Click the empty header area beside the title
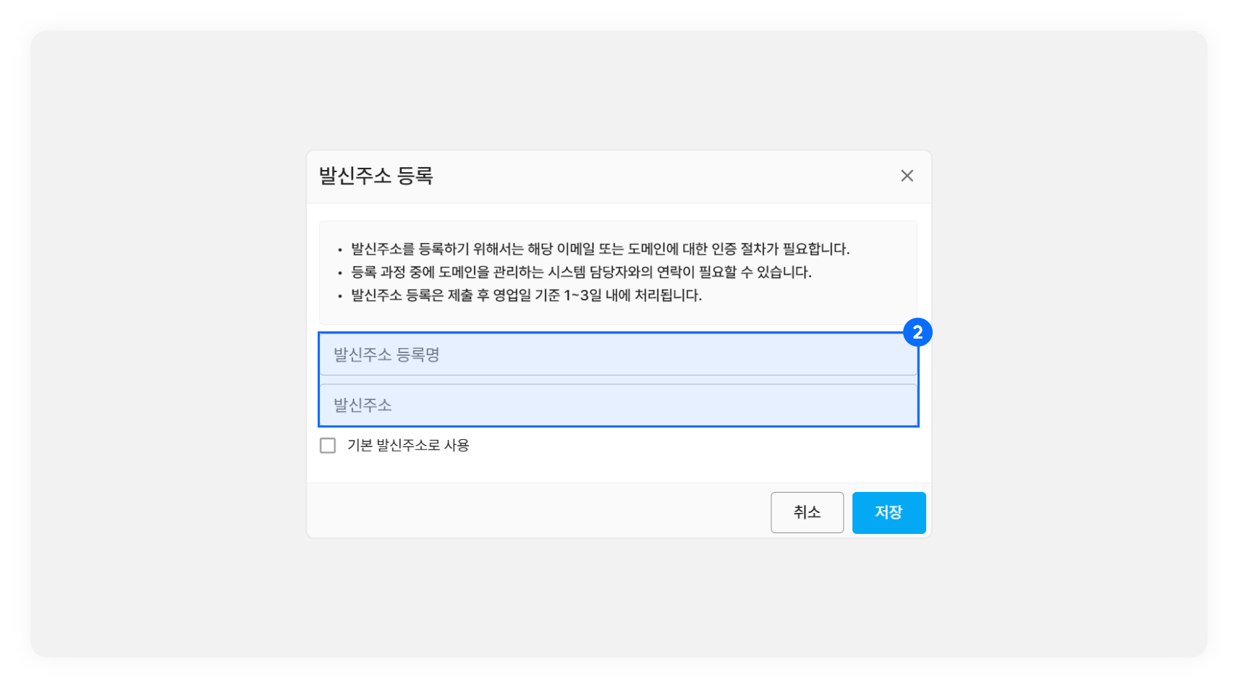This screenshot has height=688, width=1238. pyautogui.click(x=651, y=176)
